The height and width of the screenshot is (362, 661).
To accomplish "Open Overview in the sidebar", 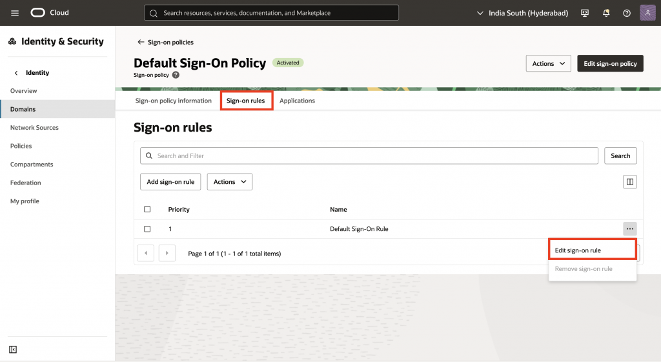I will [24, 90].
